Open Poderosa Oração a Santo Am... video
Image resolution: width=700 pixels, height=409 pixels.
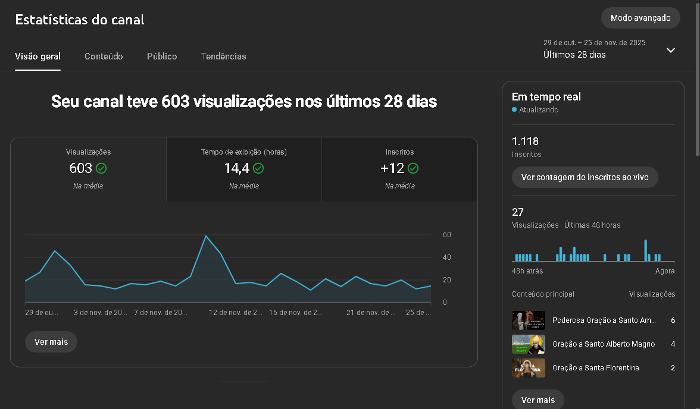coord(604,320)
